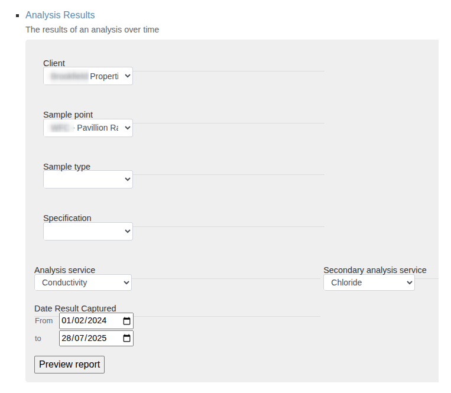Open the Analysis Results link
This screenshot has width=451, height=393.
pos(60,15)
